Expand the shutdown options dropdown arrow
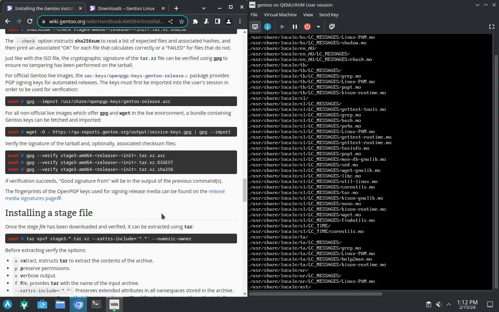 click(318, 27)
